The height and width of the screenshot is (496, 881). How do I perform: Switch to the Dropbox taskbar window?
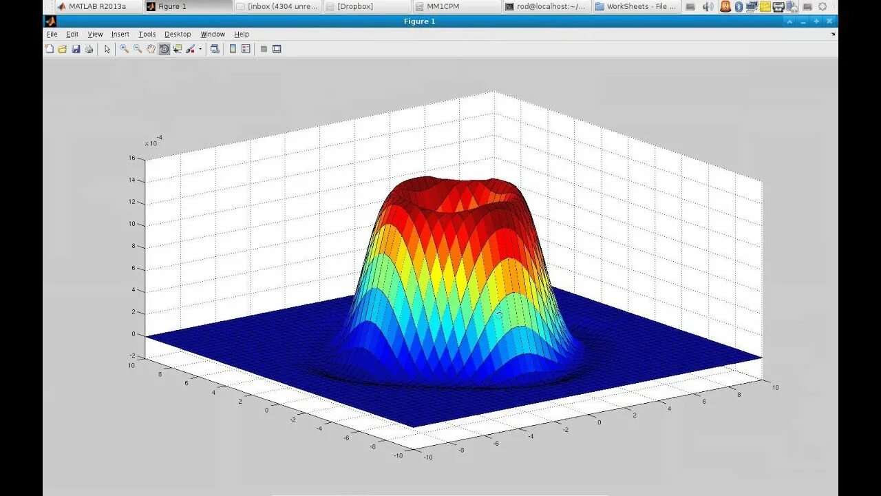[x=367, y=6]
